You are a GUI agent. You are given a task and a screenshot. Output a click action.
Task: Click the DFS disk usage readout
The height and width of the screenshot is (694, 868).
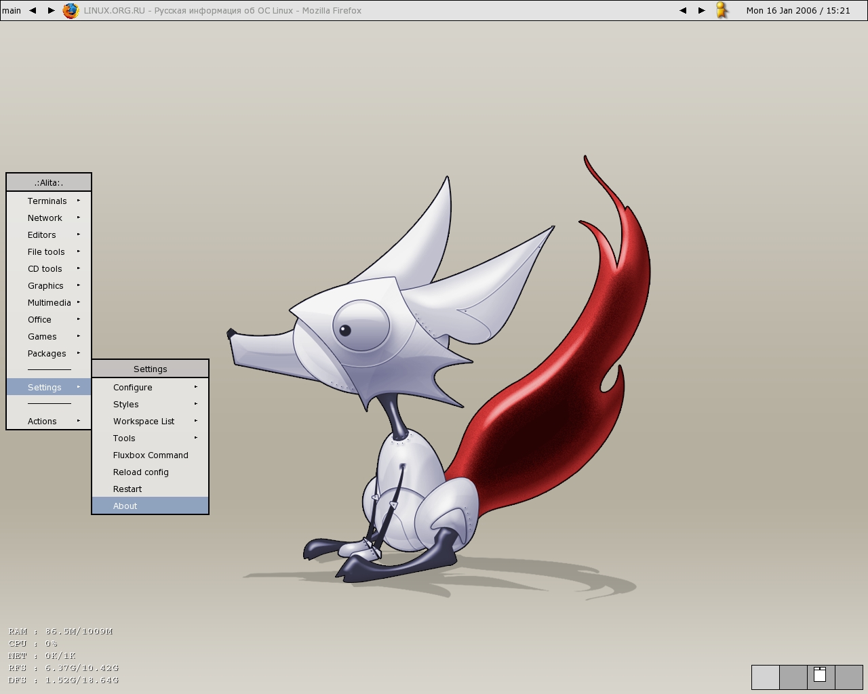64,680
